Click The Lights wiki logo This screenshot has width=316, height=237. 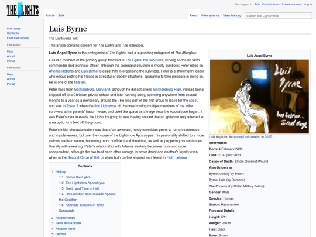pos(23,10)
